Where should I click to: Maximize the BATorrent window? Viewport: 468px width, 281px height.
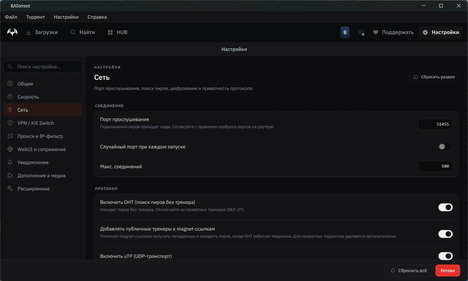(441, 6)
